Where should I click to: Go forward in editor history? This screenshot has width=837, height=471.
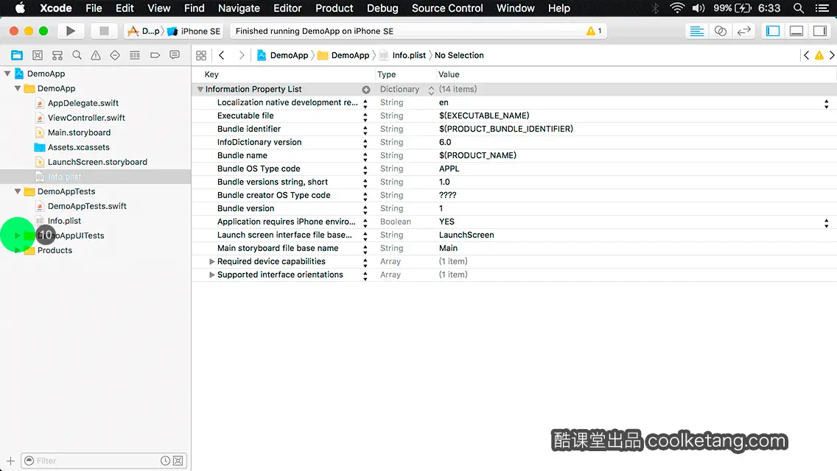pos(241,55)
